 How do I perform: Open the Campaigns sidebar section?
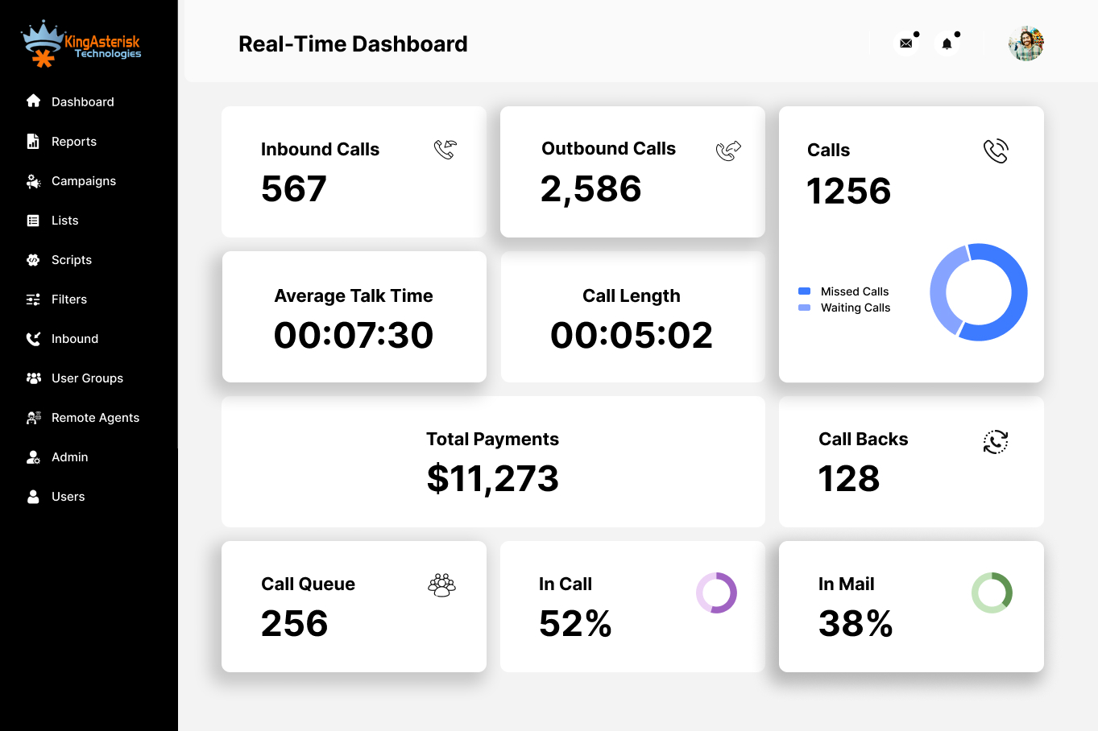tap(83, 180)
